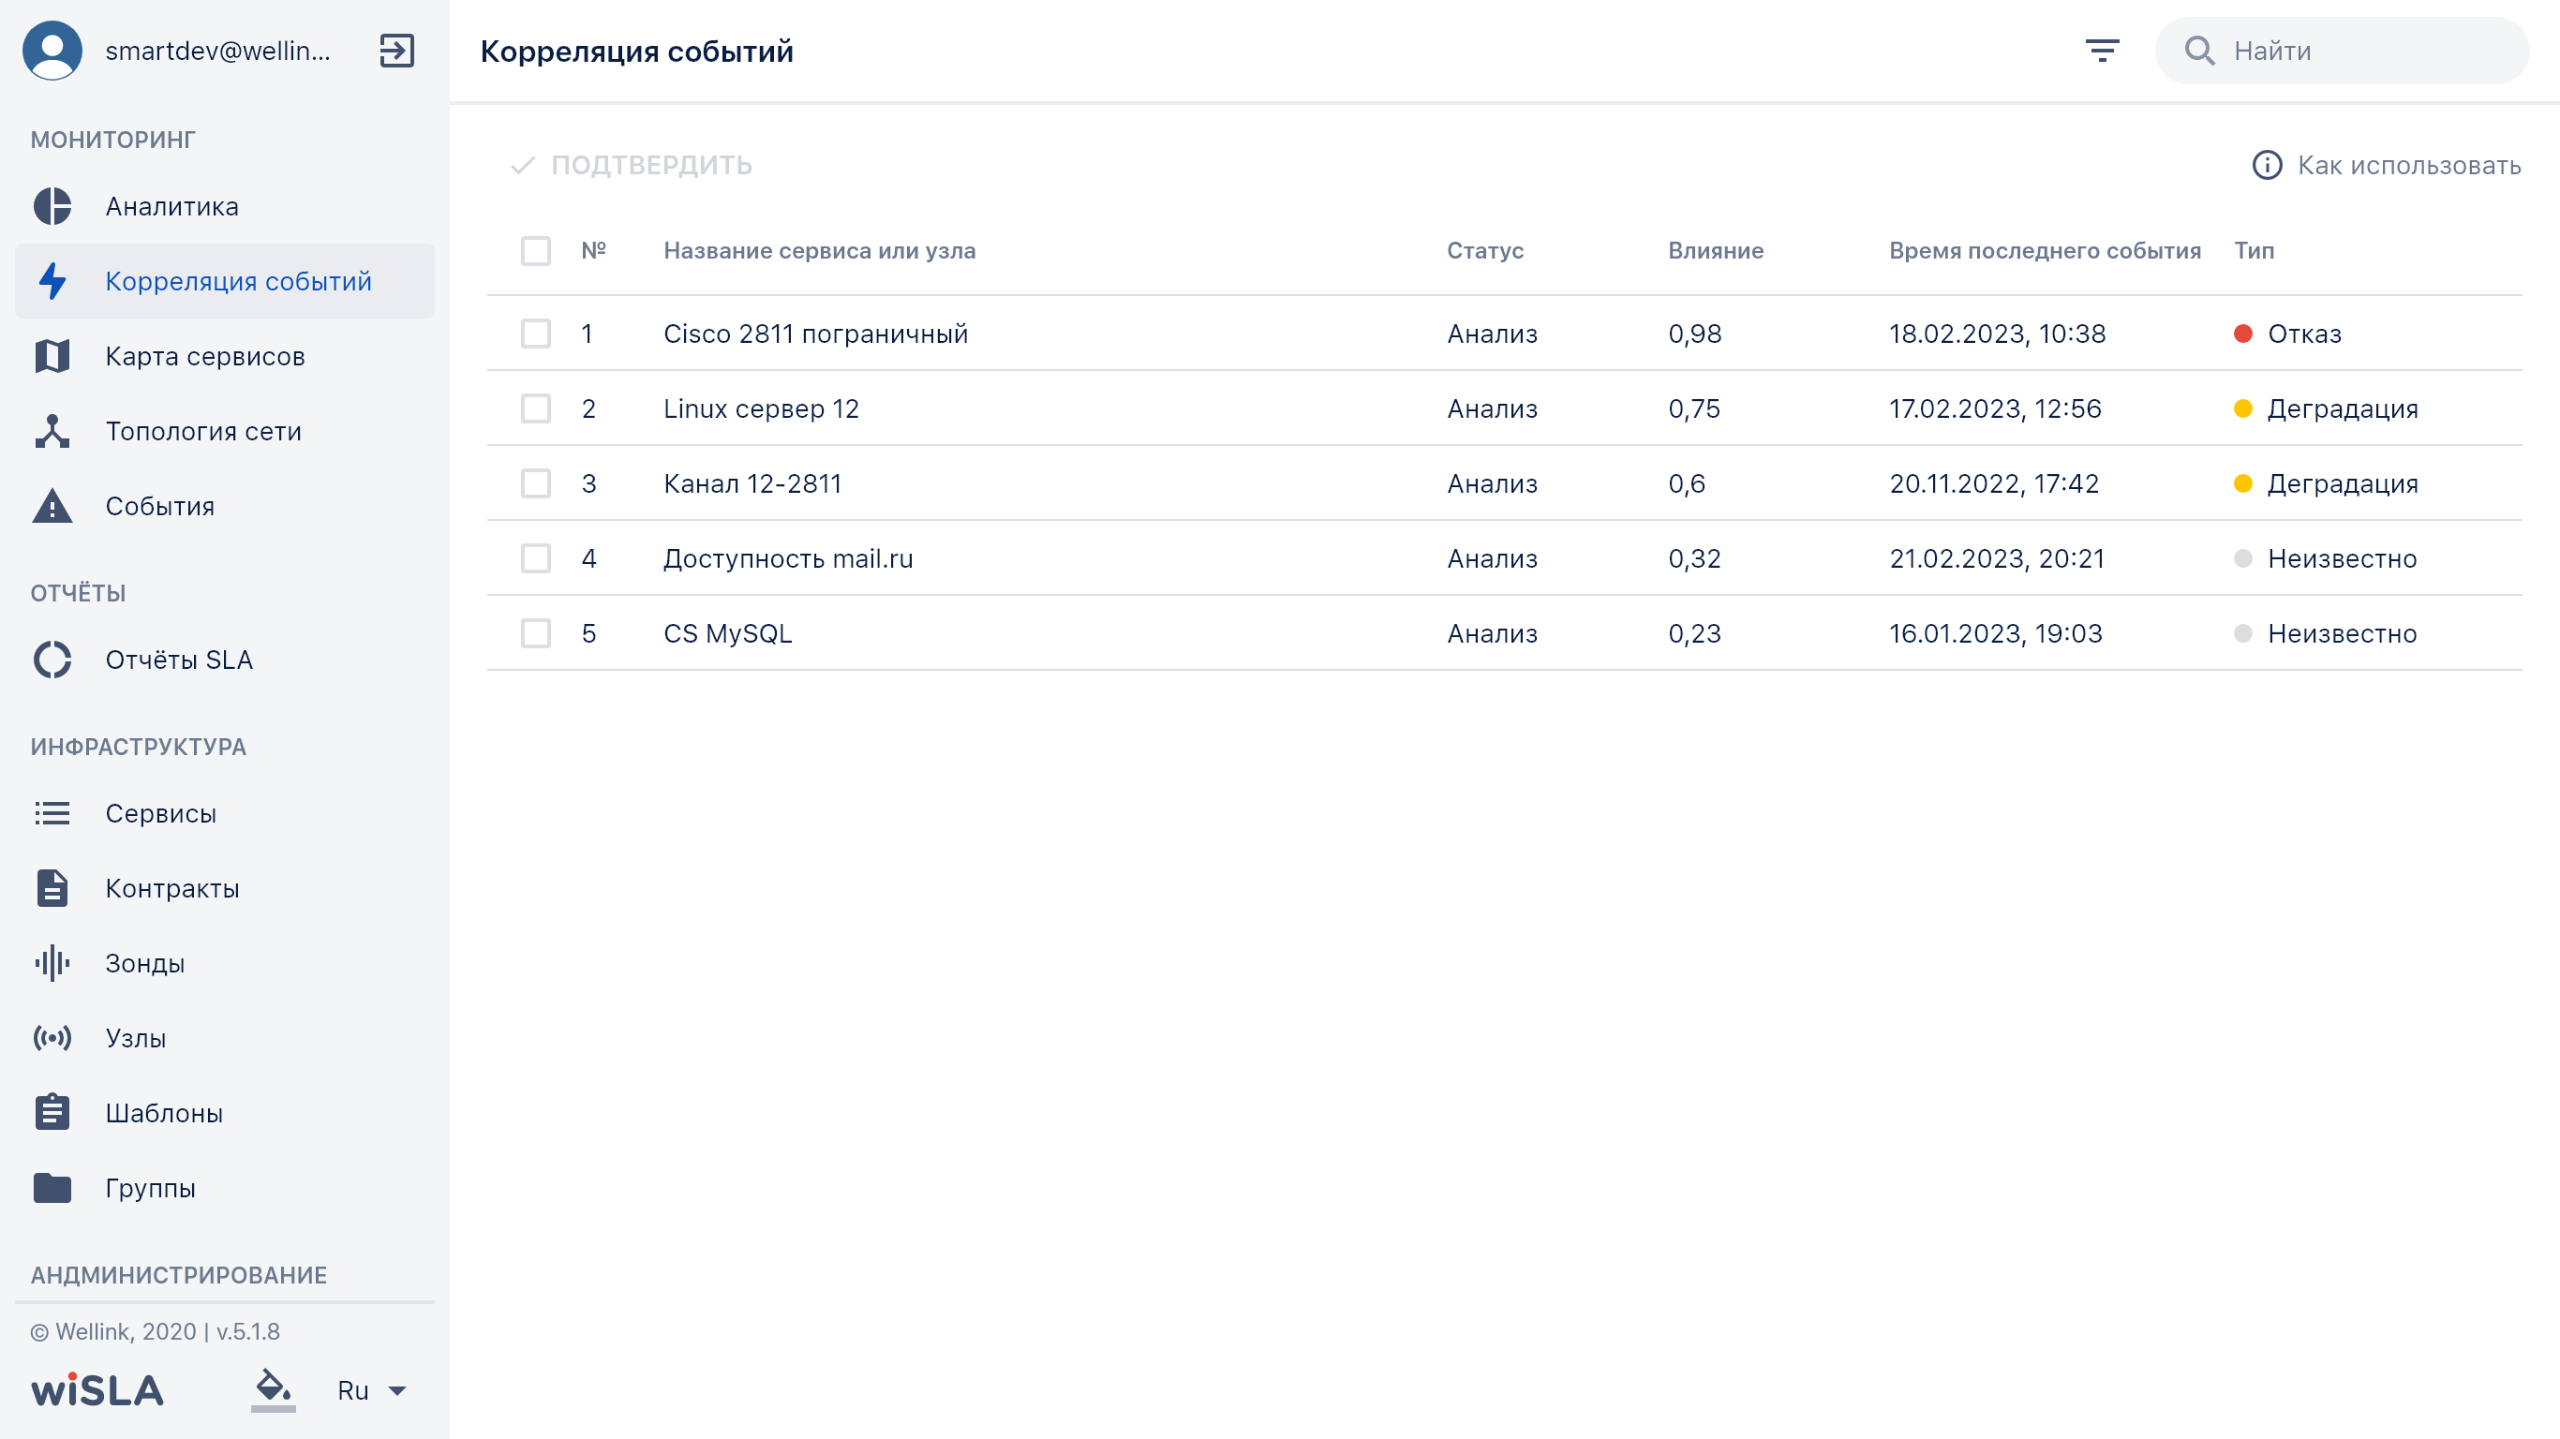The height and width of the screenshot is (1439, 2560).
Task: Sort by Влияние column header
Action: point(1716,250)
